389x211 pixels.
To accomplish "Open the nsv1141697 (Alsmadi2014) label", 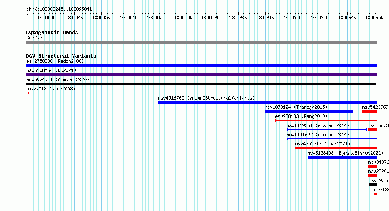I will tap(318, 135).
